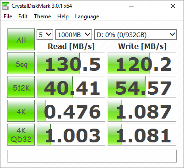Viewport: 184px width, 168px height.
Task: Open the Help menu
Action: pyautogui.click(x=63, y=16)
